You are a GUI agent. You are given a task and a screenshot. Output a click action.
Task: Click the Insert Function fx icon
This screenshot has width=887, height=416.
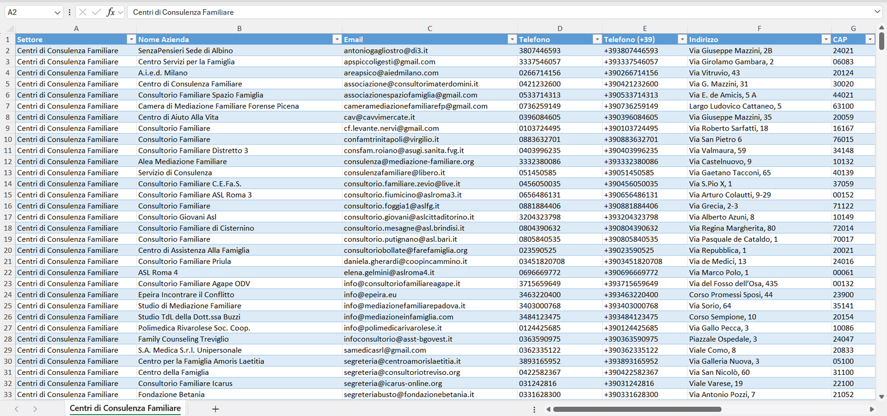pyautogui.click(x=110, y=12)
